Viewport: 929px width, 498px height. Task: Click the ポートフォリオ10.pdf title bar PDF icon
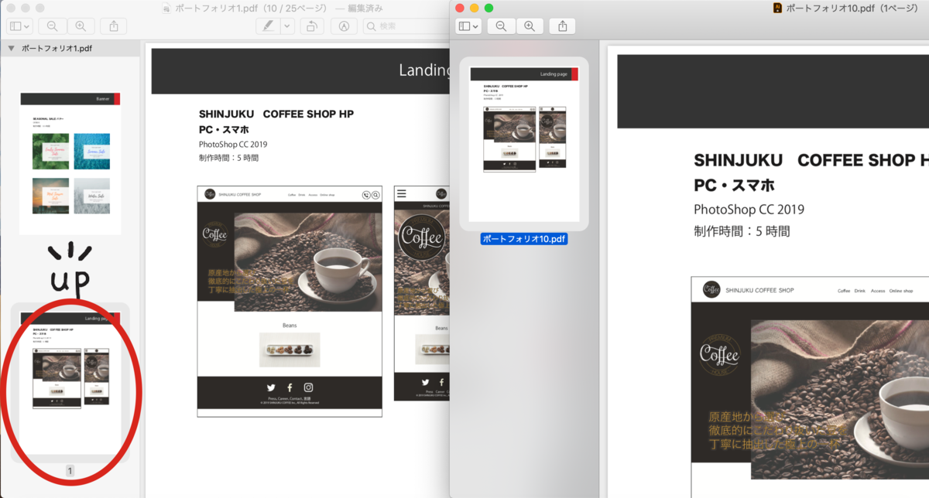(778, 8)
